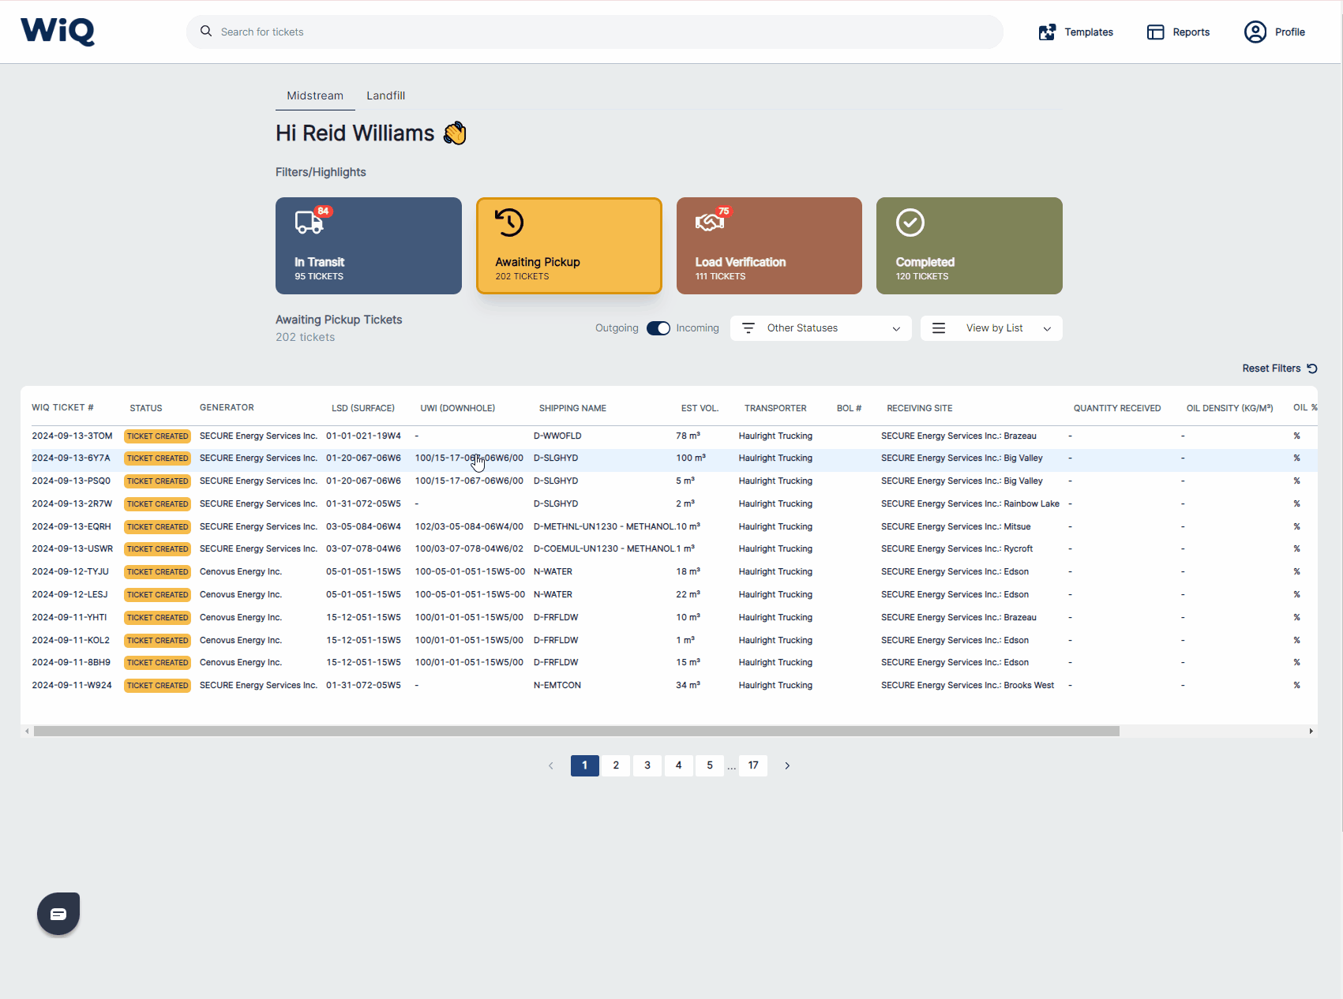Click the Completed checkmark icon
The height and width of the screenshot is (999, 1343).
(x=910, y=223)
